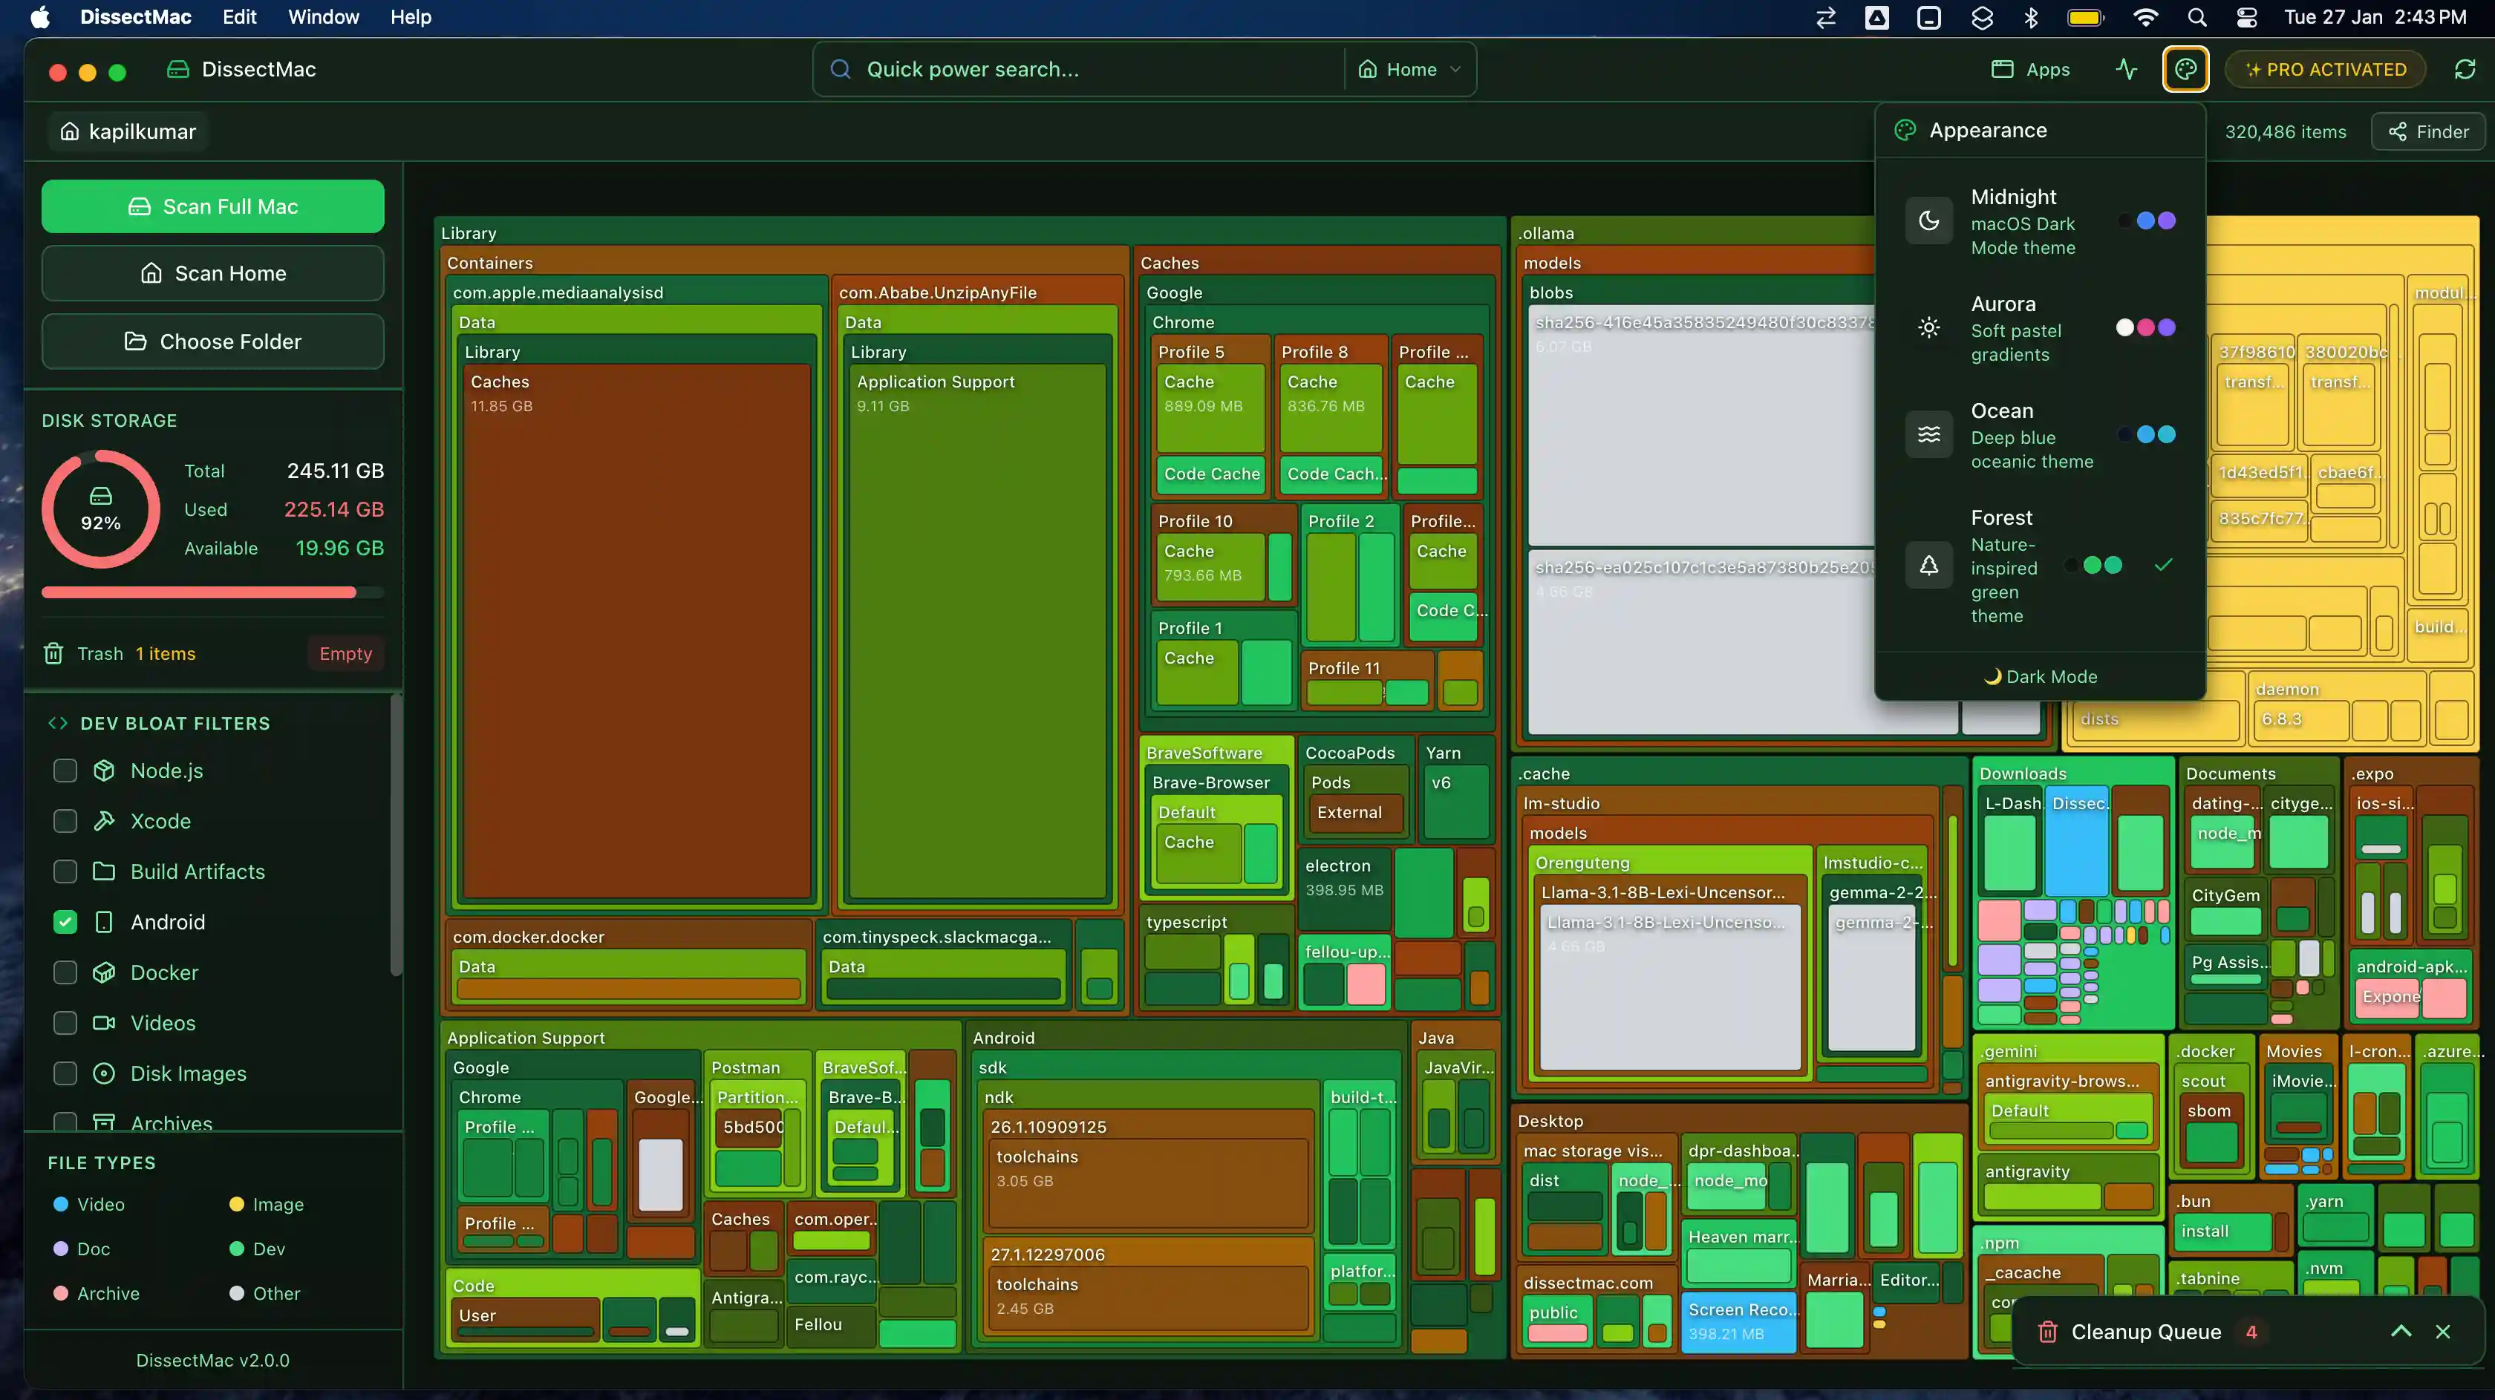Uncheck the Android dev bloat filter

click(x=65, y=922)
